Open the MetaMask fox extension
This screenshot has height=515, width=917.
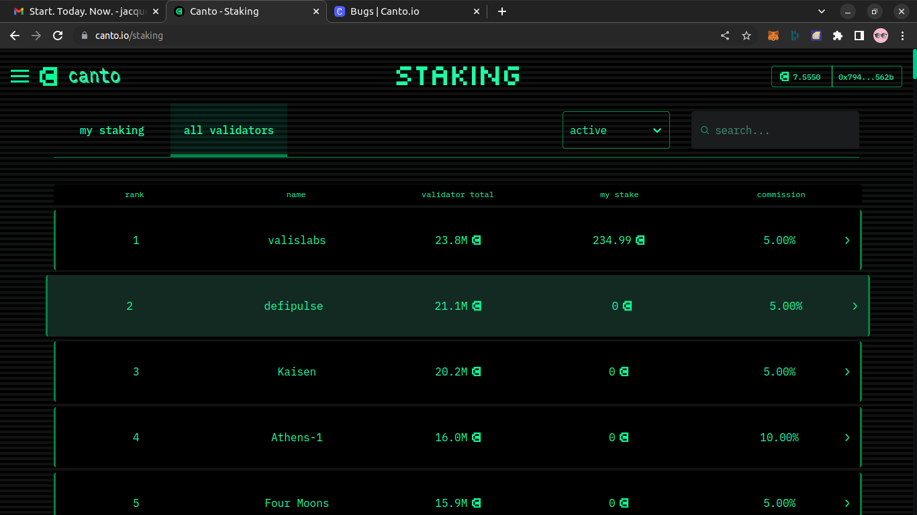pos(773,36)
